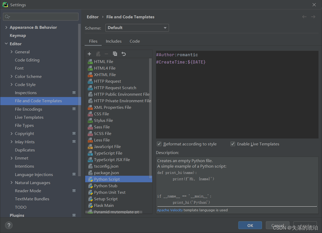Click the File Encodings project-level icon
This screenshot has width=322, height=233.
(74, 109)
